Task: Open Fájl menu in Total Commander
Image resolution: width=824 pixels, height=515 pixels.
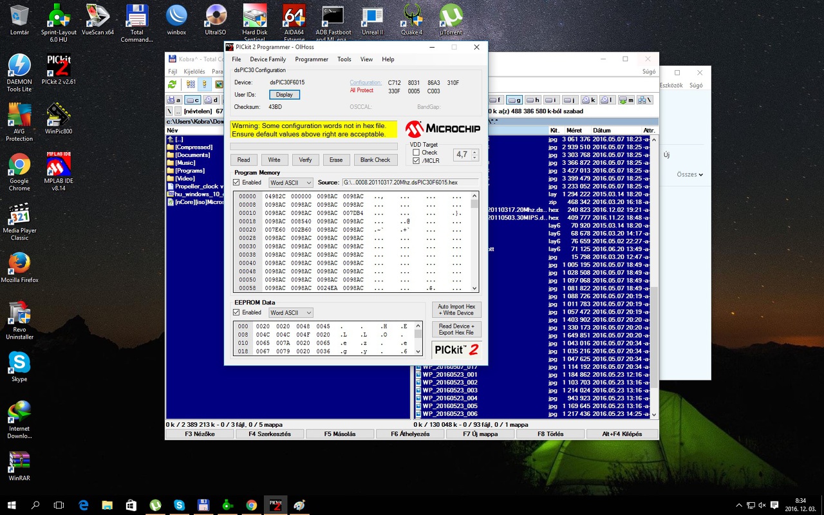Action: (173, 71)
